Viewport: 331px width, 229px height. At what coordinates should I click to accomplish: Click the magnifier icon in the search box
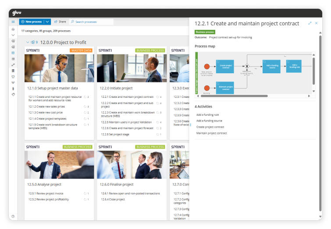(x=72, y=22)
